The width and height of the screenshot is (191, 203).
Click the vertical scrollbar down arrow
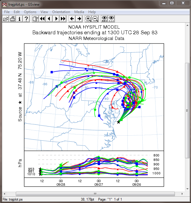(x=187, y=189)
